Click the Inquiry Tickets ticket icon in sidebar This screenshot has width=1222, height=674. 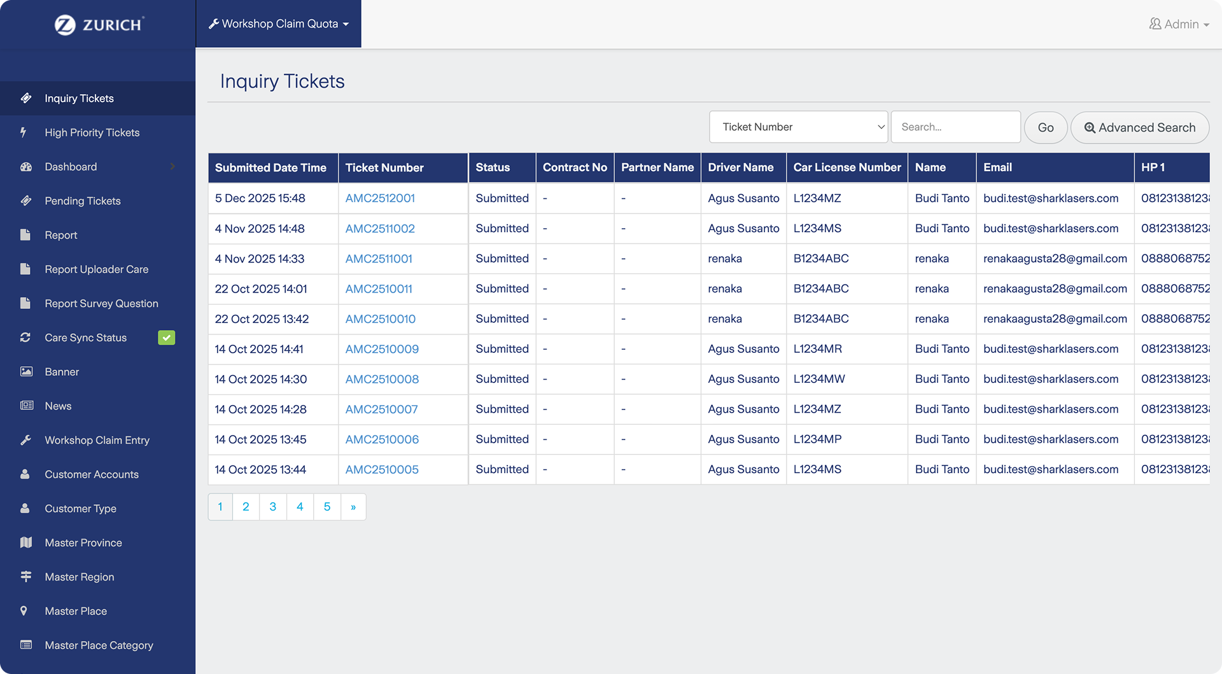(26, 98)
